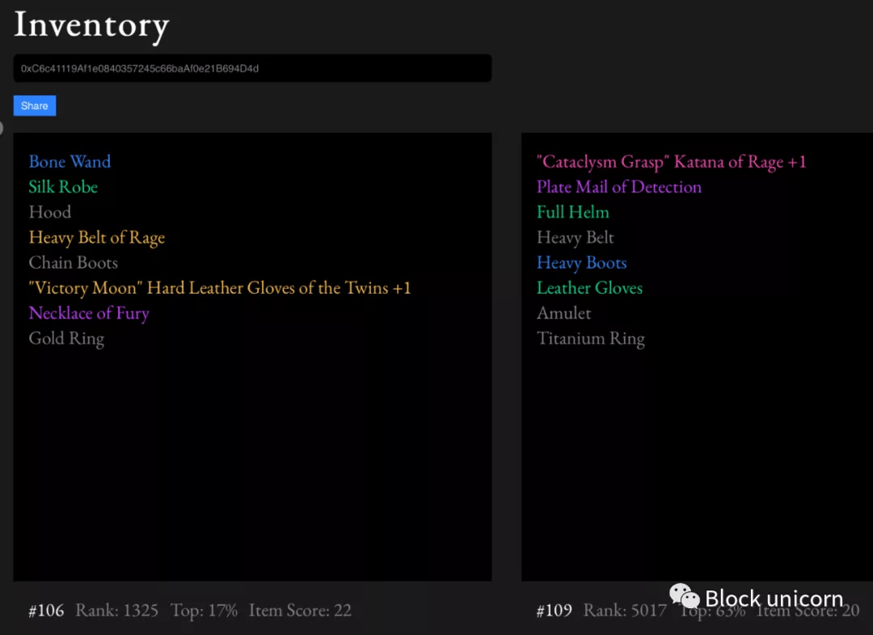Click the Titanium Ring item
The height and width of the screenshot is (635, 873).
(x=591, y=338)
